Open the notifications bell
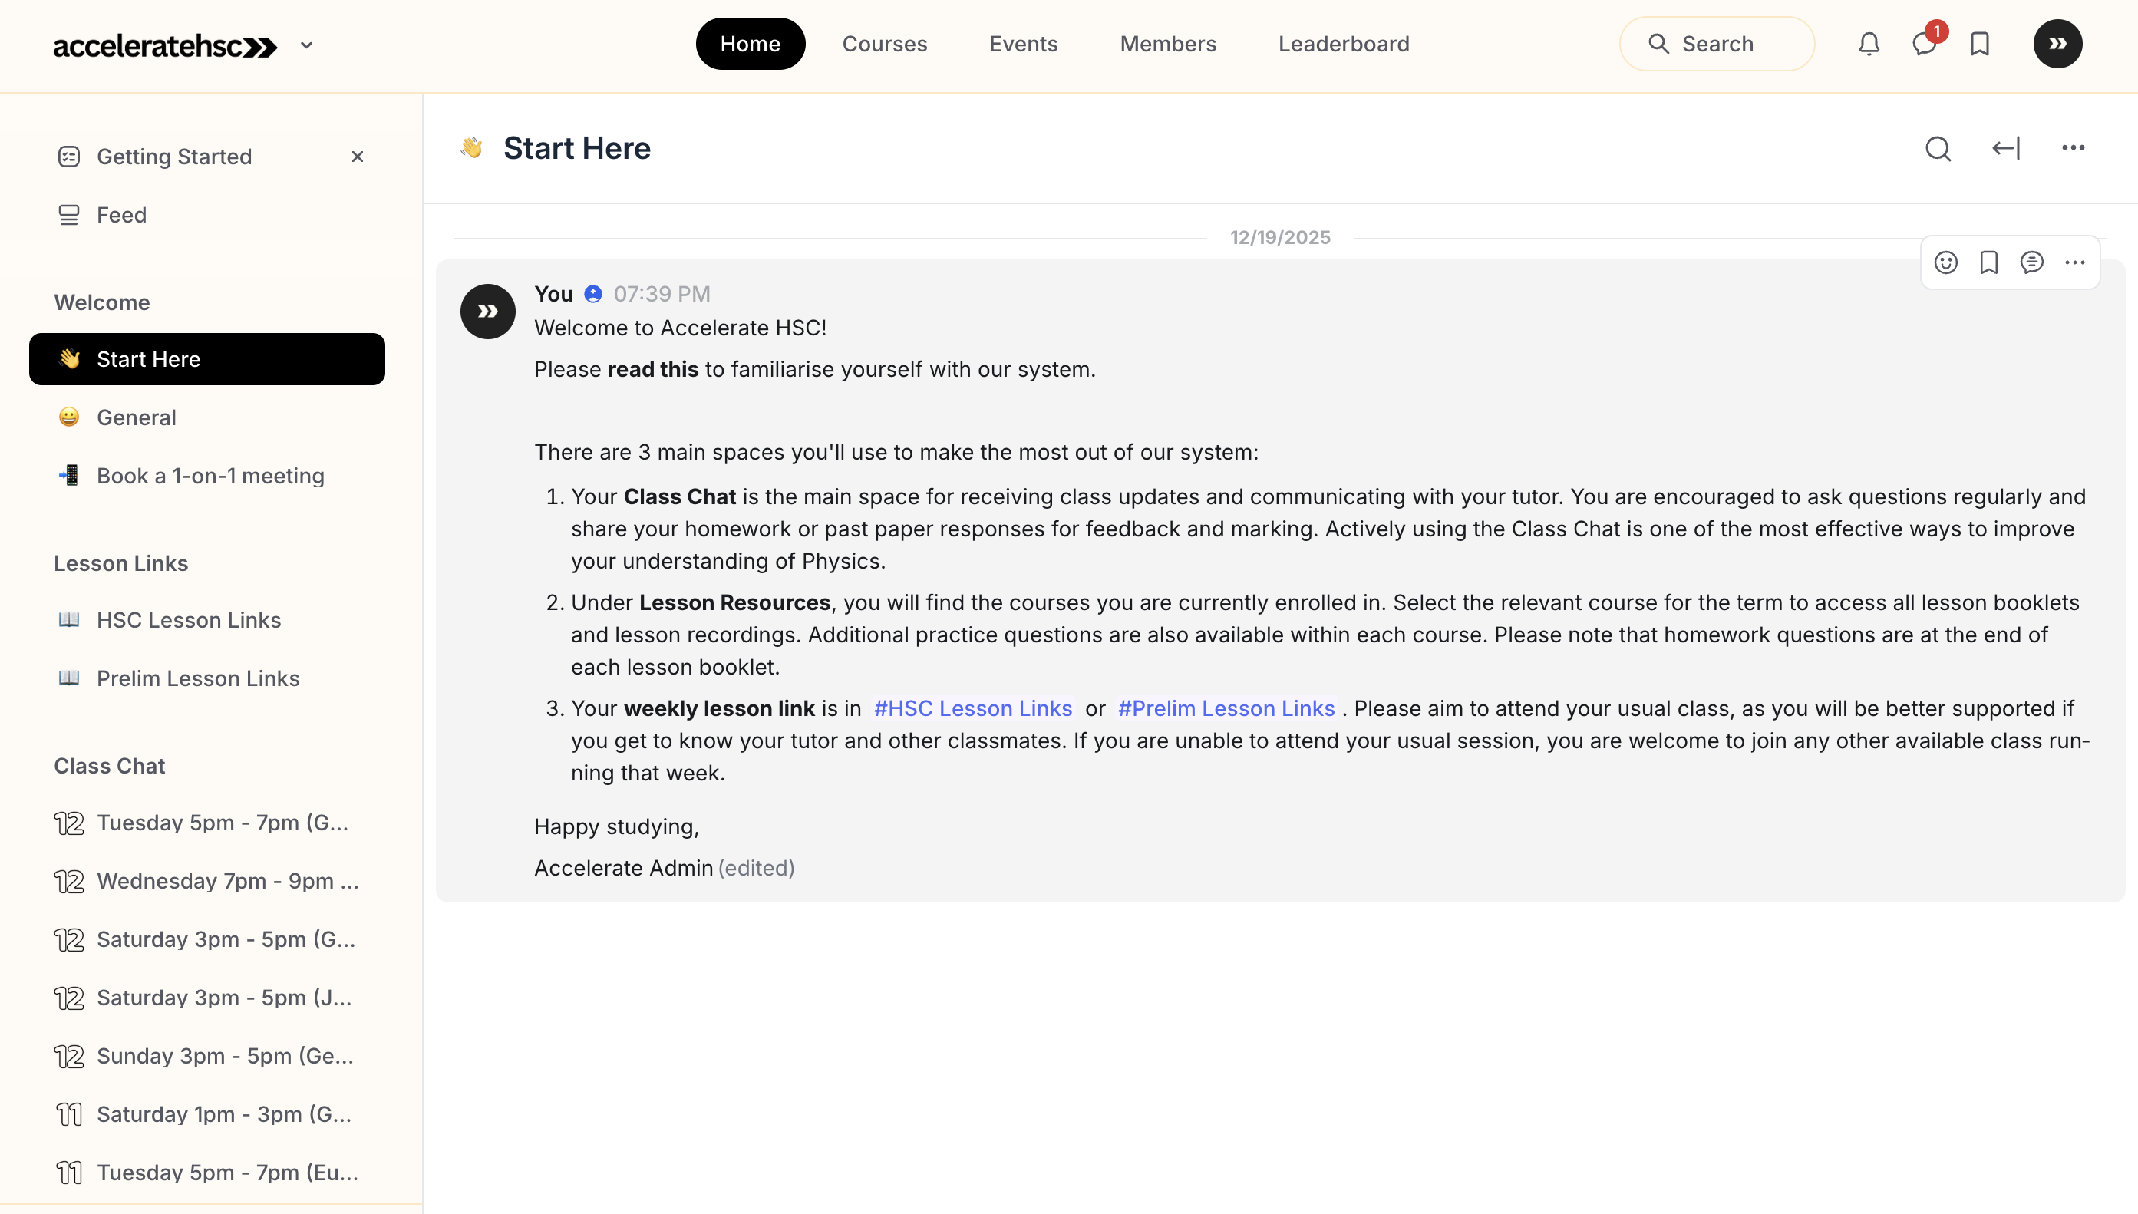Image resolution: width=2138 pixels, height=1214 pixels. point(1869,43)
